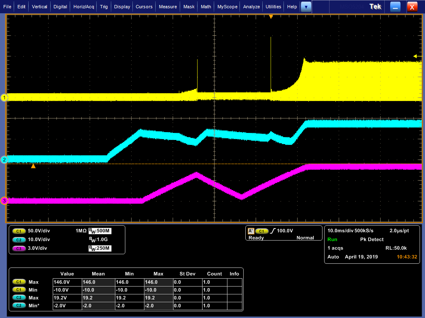Click the BW:1.0G bandwidth indicator
425x318 pixels.
tap(98, 240)
